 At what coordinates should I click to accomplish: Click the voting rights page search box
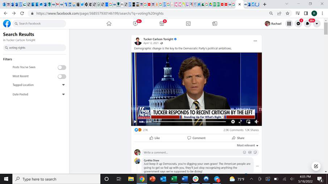(34, 48)
